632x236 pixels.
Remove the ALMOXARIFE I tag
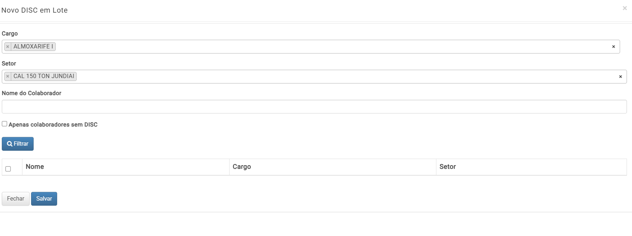(x=8, y=47)
